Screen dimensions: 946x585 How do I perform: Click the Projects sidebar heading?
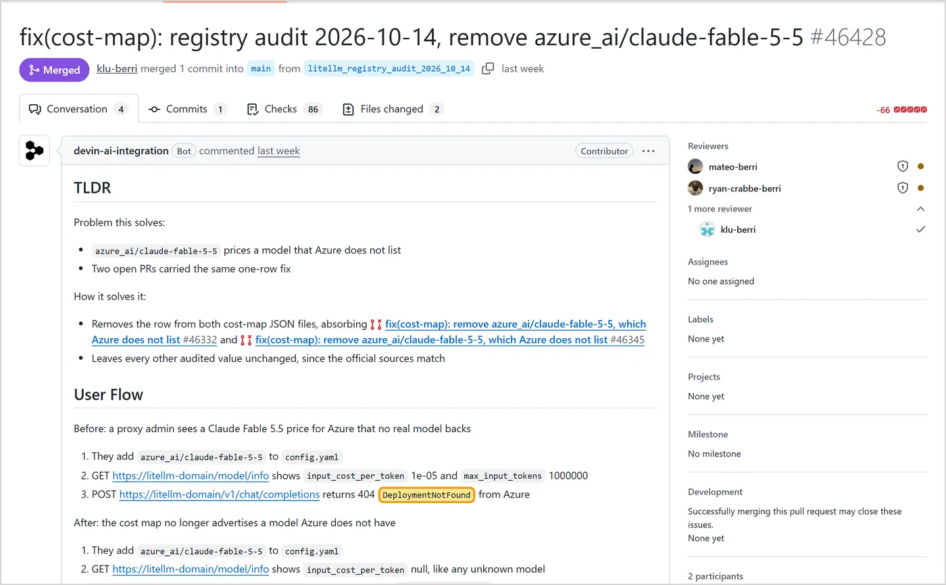tap(704, 377)
